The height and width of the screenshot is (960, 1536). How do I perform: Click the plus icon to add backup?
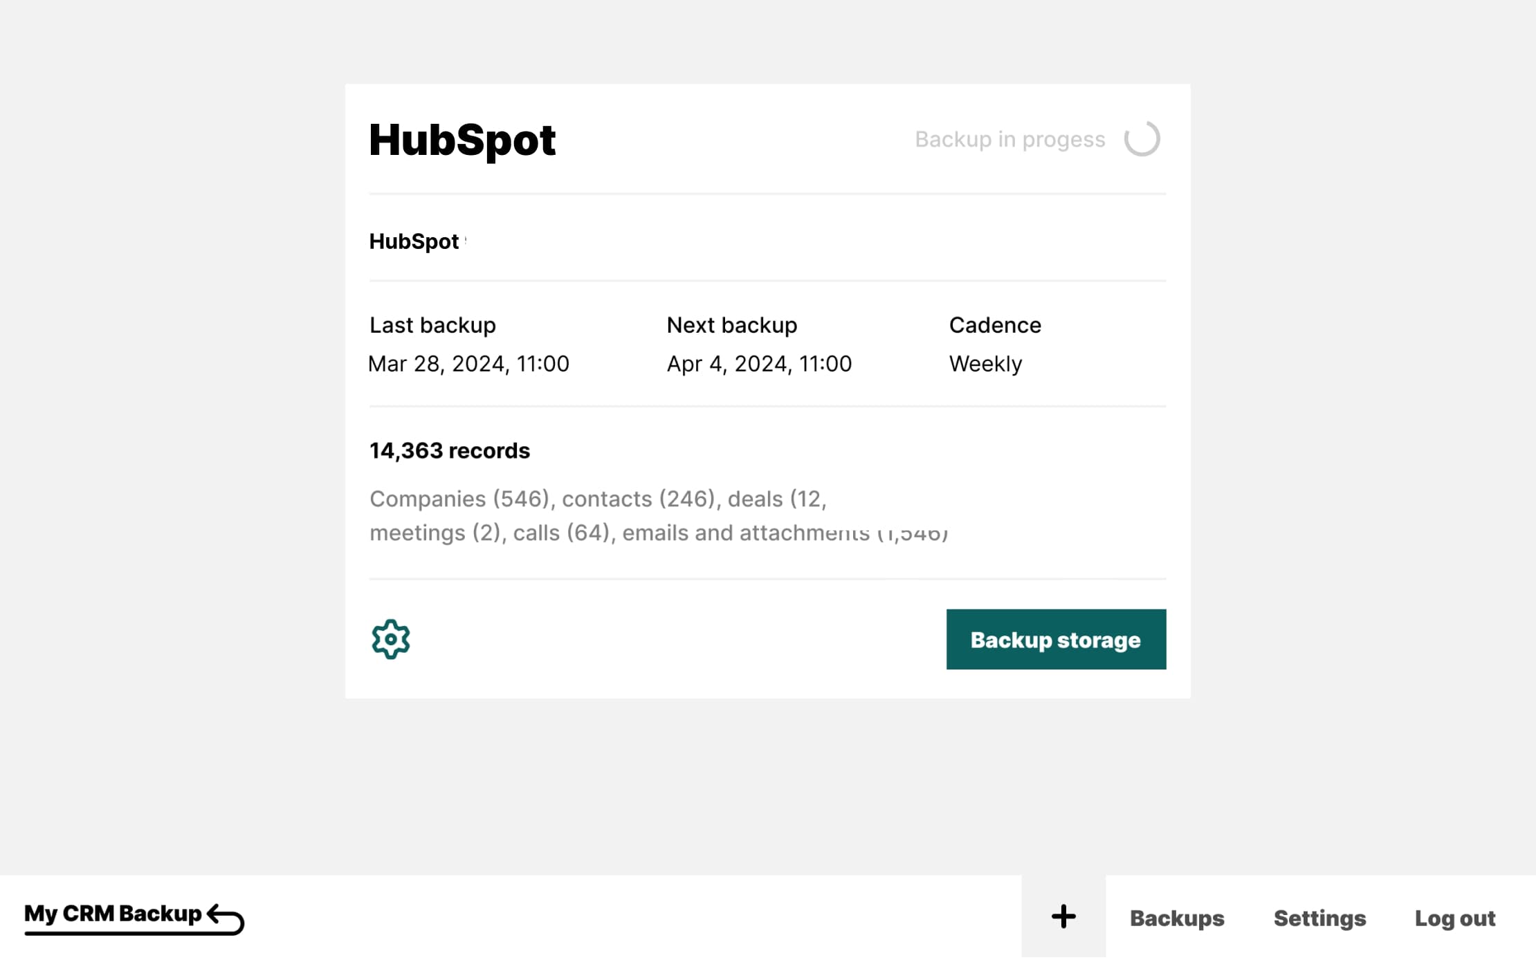pyautogui.click(x=1063, y=917)
